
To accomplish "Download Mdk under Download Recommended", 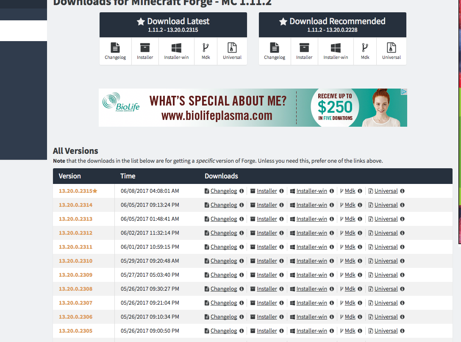I will click(x=365, y=51).
